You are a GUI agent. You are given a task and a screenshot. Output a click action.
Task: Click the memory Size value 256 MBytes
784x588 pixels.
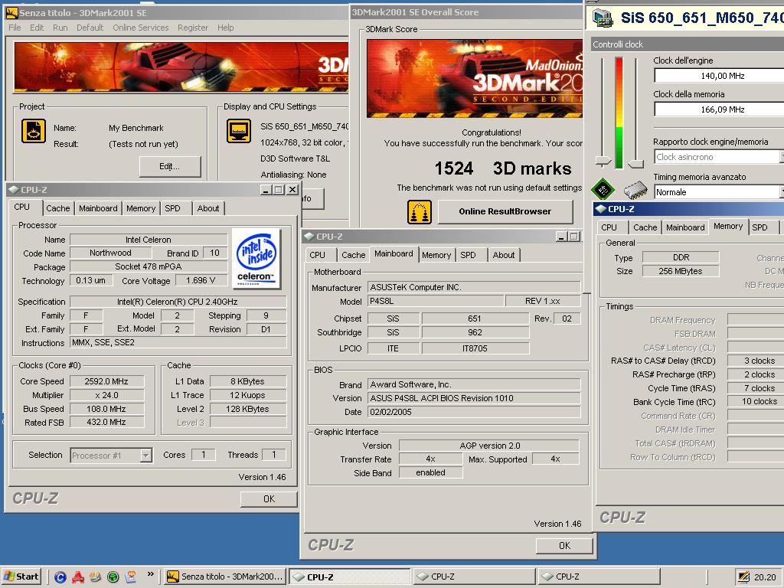[681, 271]
